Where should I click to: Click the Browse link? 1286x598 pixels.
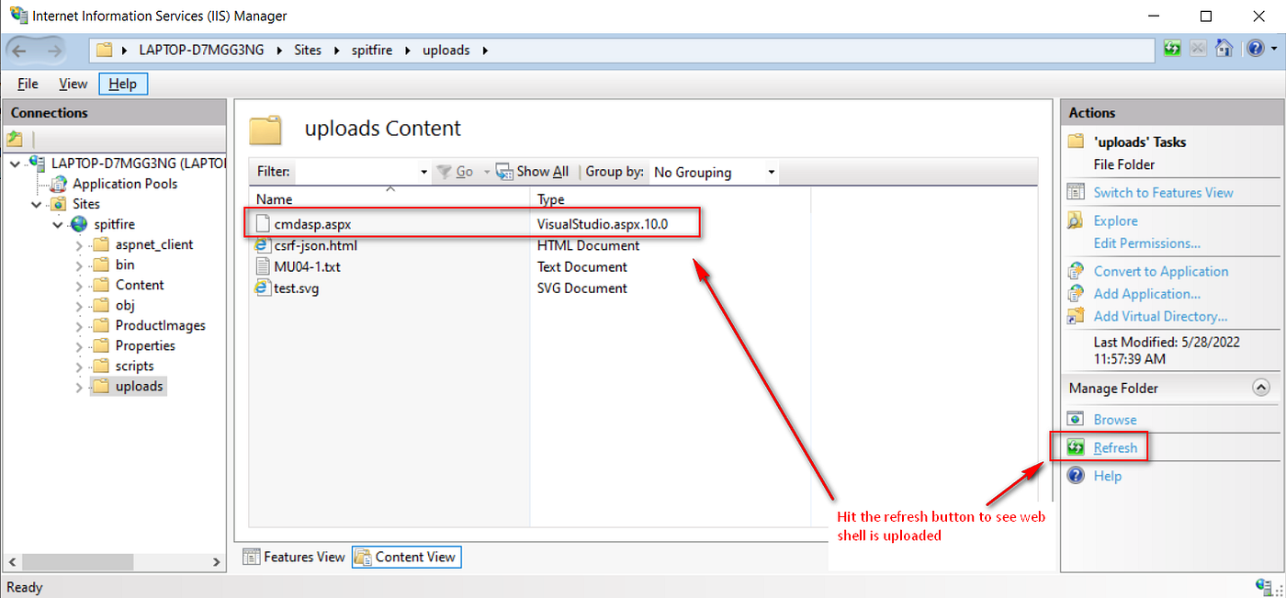tap(1115, 419)
